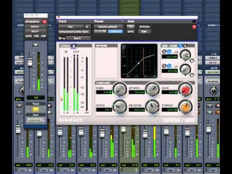
Task: Click red target button in send window
Action: (x=44, y=22)
